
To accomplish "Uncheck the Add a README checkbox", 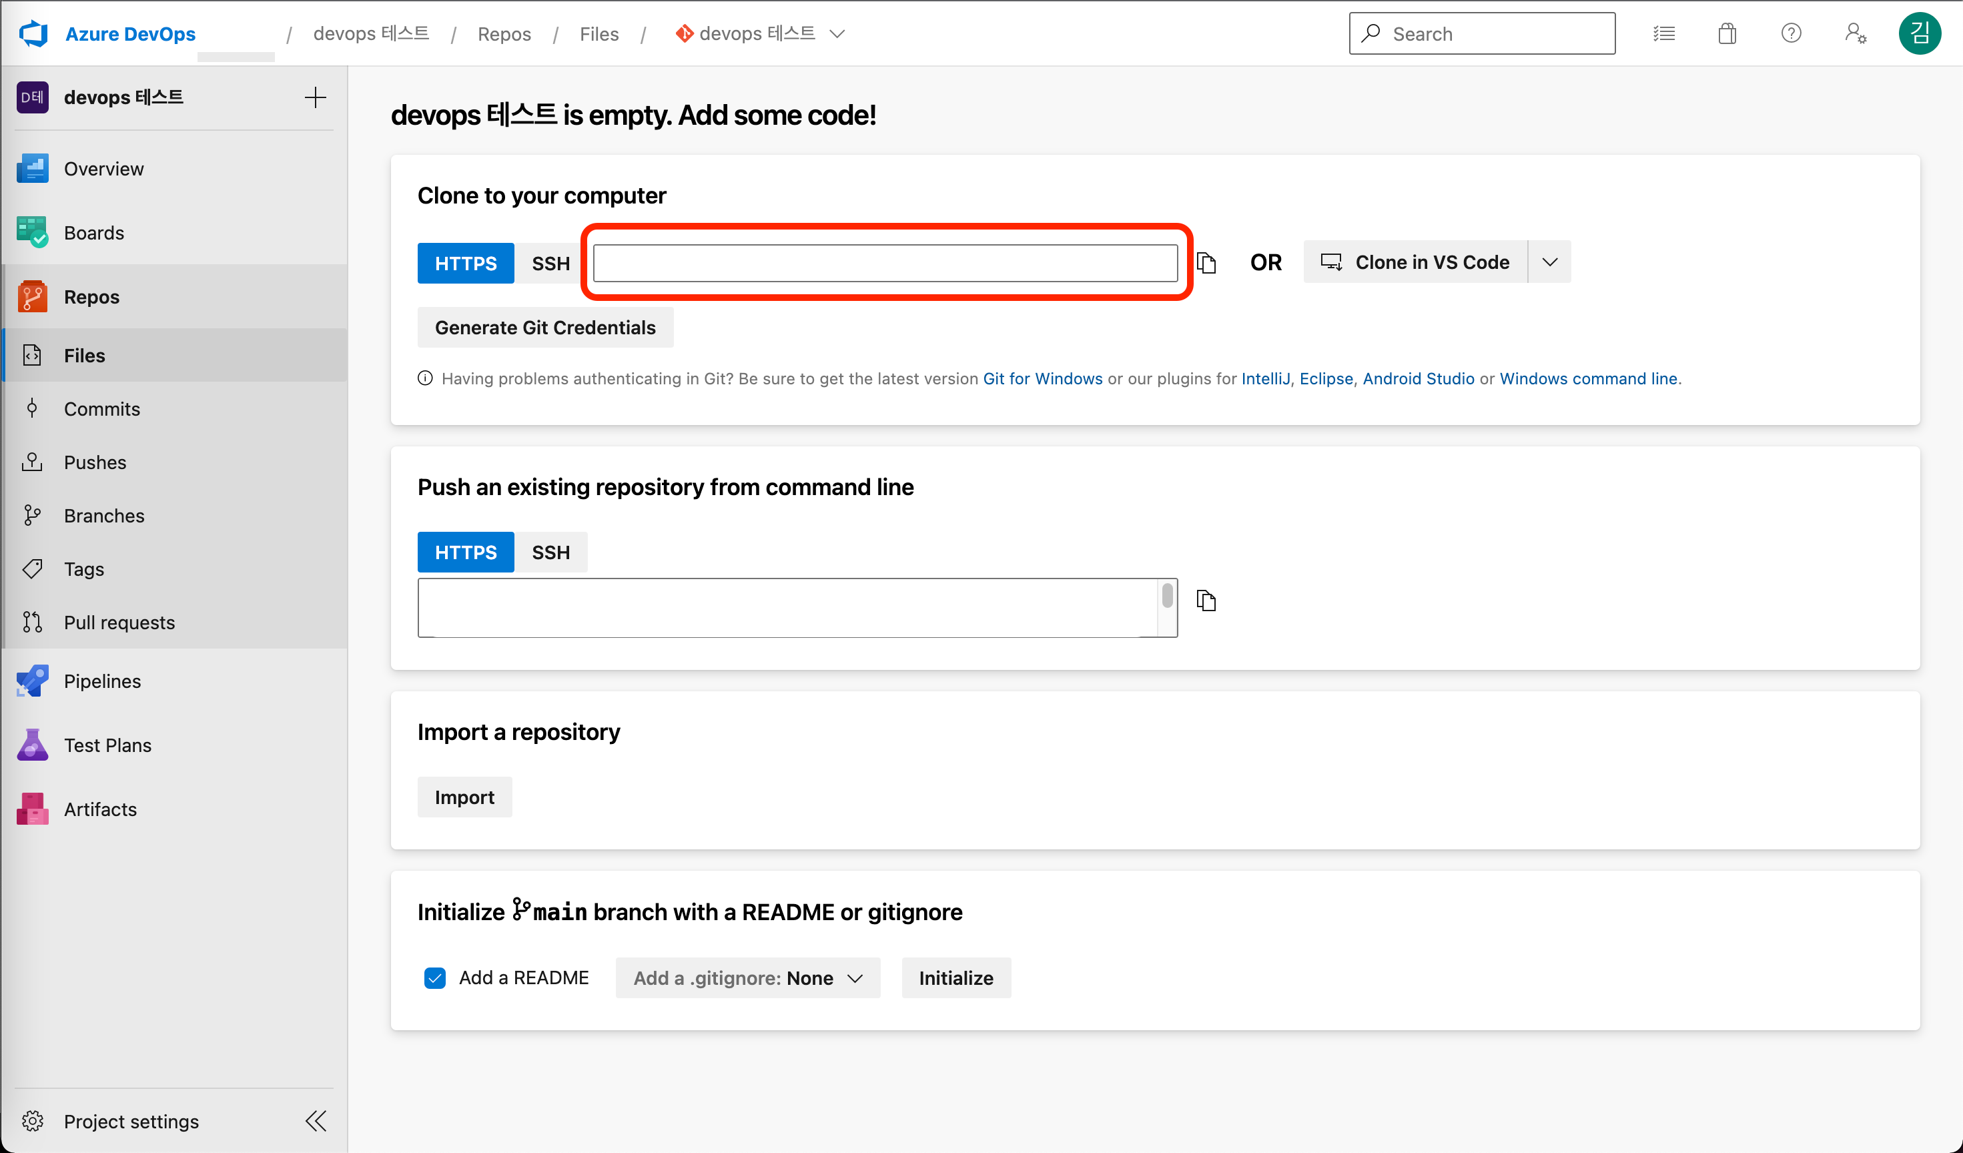I will (434, 978).
